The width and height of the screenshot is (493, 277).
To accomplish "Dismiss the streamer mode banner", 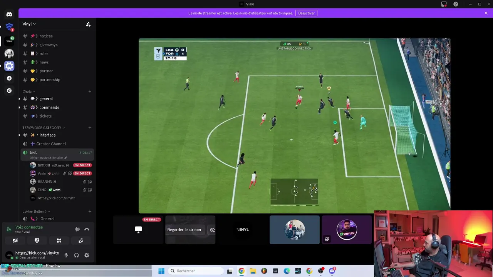I will 486,13.
